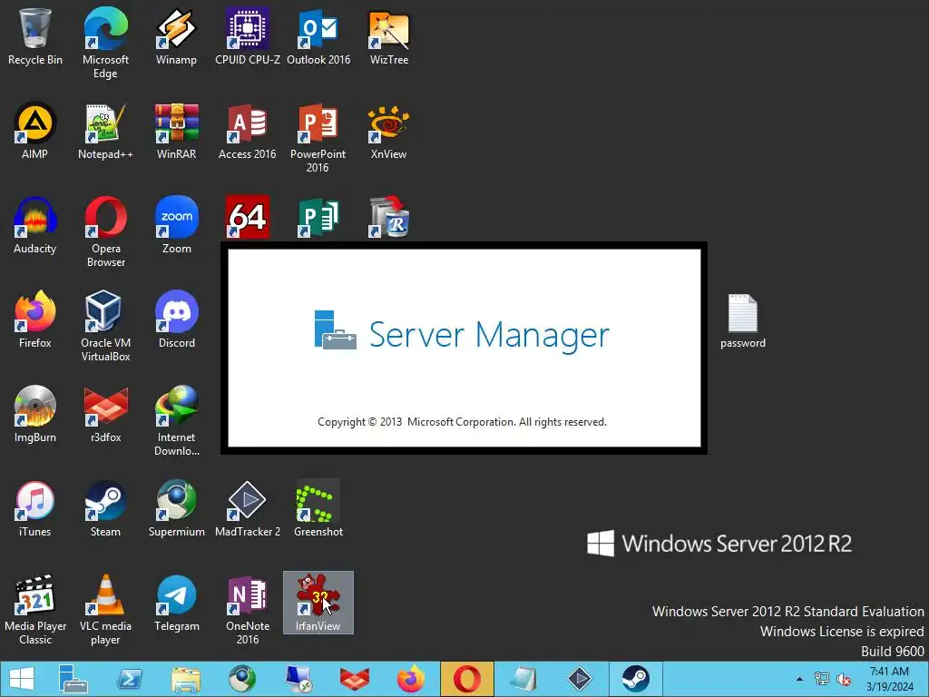Select the OneNote 2016 desktop shortcut

tap(247, 609)
